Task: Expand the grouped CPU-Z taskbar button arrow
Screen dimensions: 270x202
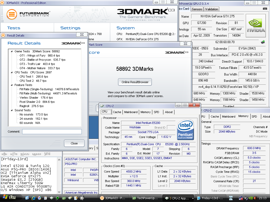Action: (193, 198)
